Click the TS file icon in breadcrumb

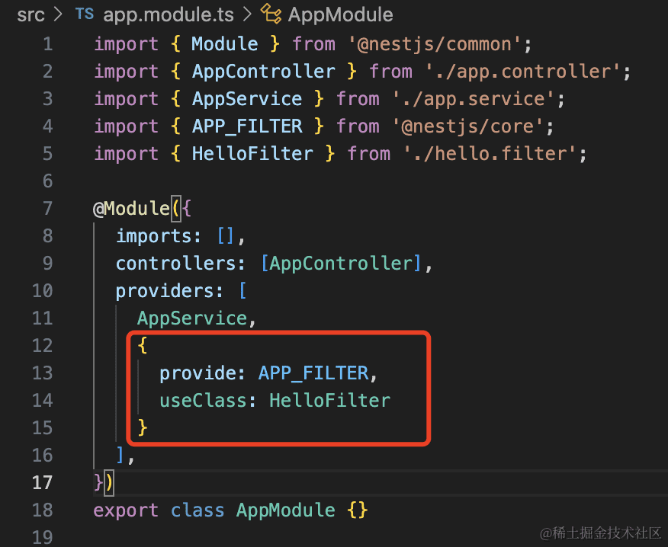(x=85, y=14)
